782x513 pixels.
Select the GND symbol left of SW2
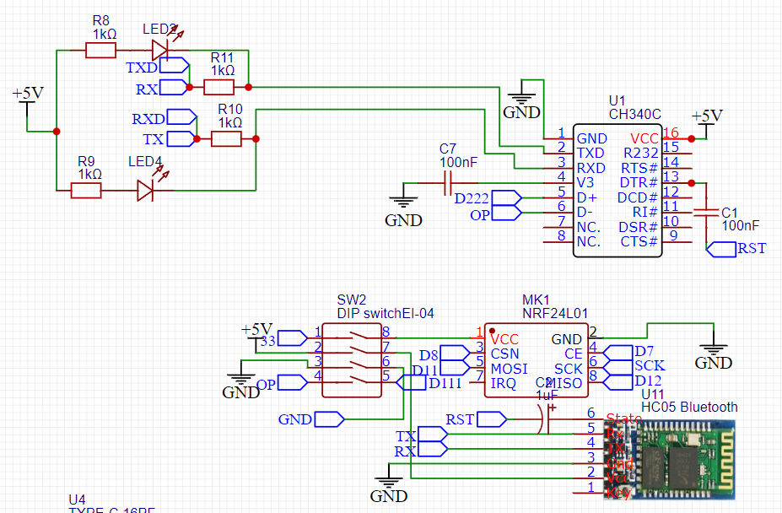[241, 379]
